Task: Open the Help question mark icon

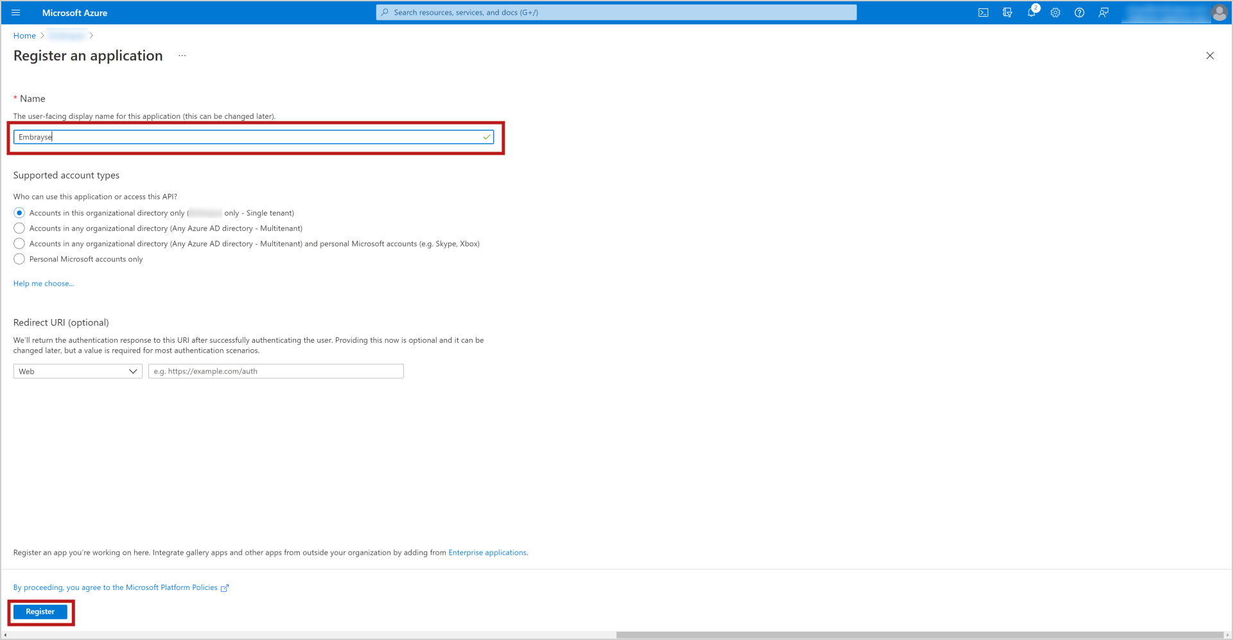Action: click(x=1080, y=12)
